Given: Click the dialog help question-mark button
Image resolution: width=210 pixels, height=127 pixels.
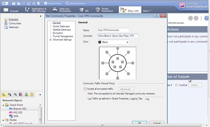Looking at the screenshot, I should [x=156, y=16].
